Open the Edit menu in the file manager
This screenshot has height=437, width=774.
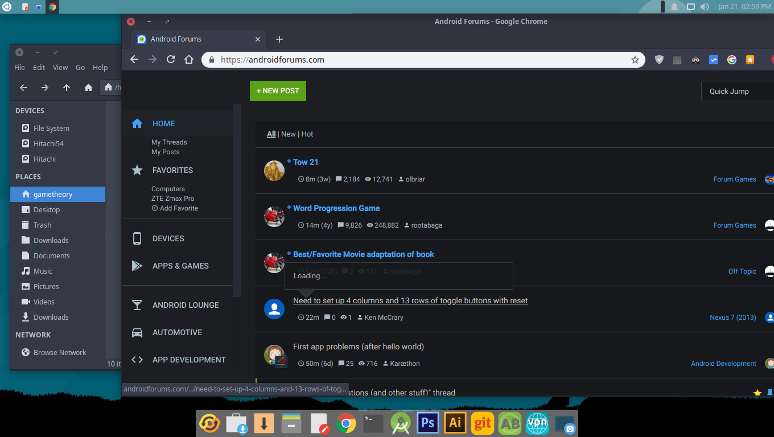click(x=39, y=67)
